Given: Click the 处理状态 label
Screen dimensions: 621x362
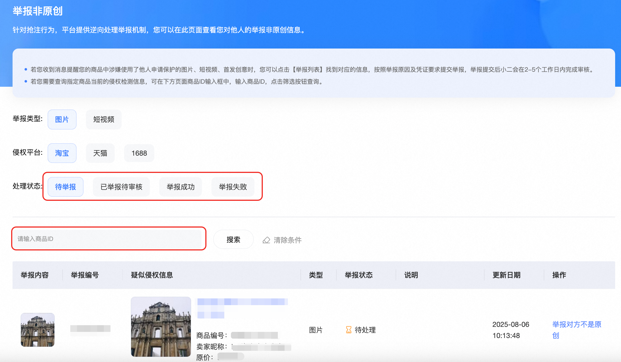Looking at the screenshot, I should (28, 186).
